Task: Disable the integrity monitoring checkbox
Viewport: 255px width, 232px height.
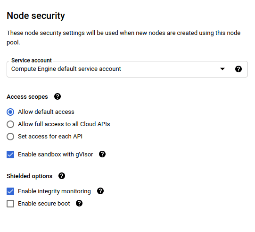Action: click(x=10, y=191)
